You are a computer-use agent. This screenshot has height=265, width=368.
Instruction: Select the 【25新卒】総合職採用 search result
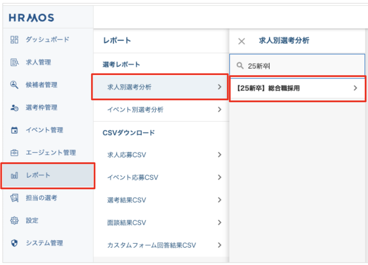[x=297, y=88]
